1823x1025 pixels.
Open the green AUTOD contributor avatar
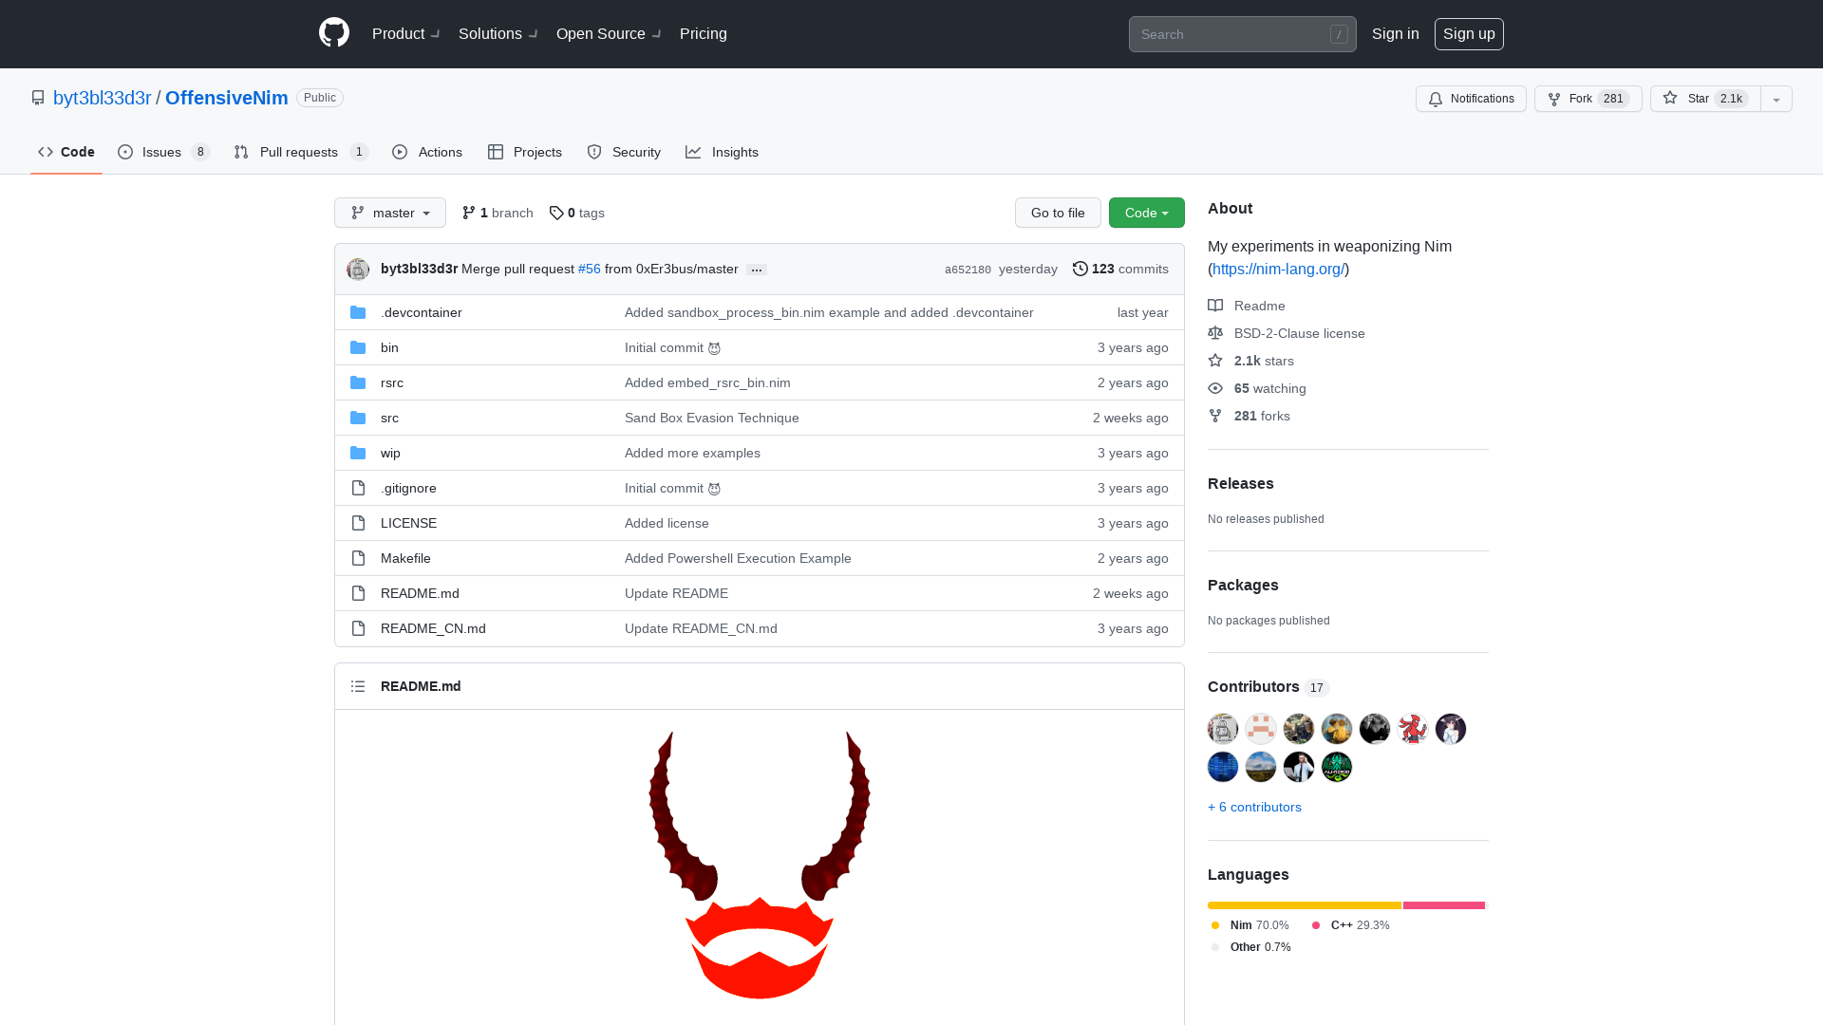(x=1337, y=767)
